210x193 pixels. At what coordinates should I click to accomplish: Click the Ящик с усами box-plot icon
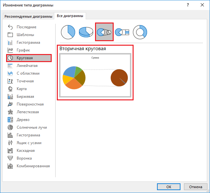click(10, 143)
